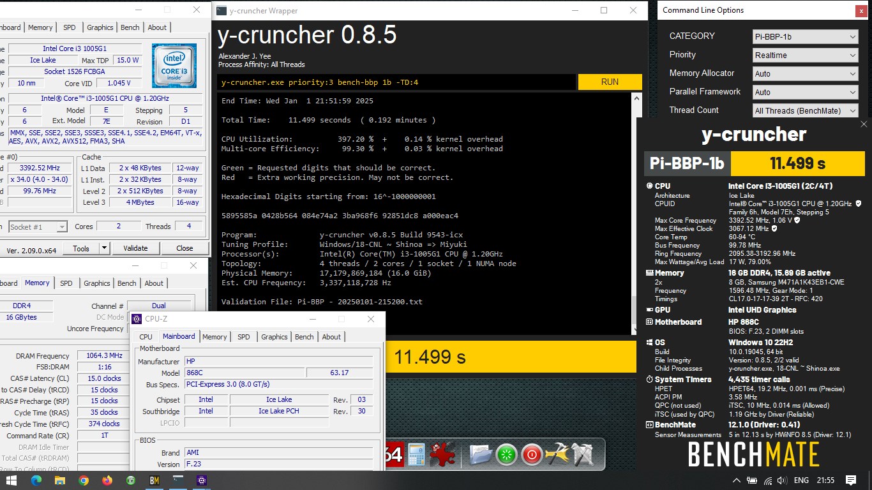Open Memory tab in CPU-Z Mainboard window
Image resolution: width=872 pixels, height=490 pixels.
(x=214, y=337)
